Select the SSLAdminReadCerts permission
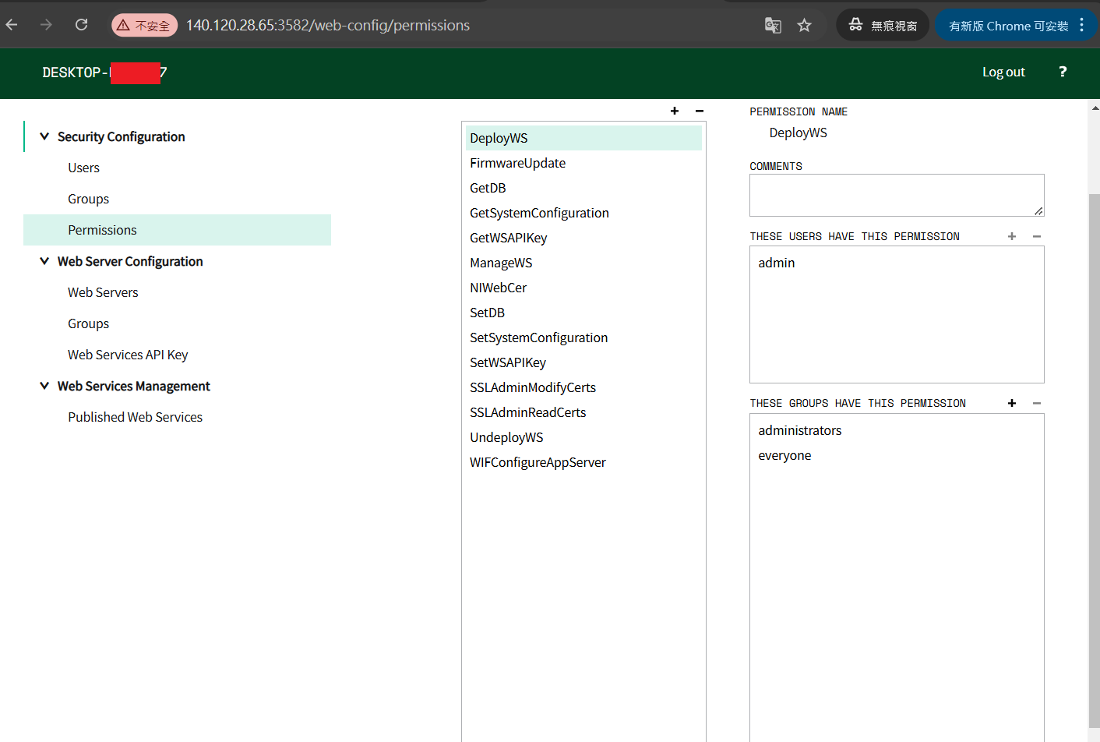This screenshot has height=742, width=1100. point(583,412)
